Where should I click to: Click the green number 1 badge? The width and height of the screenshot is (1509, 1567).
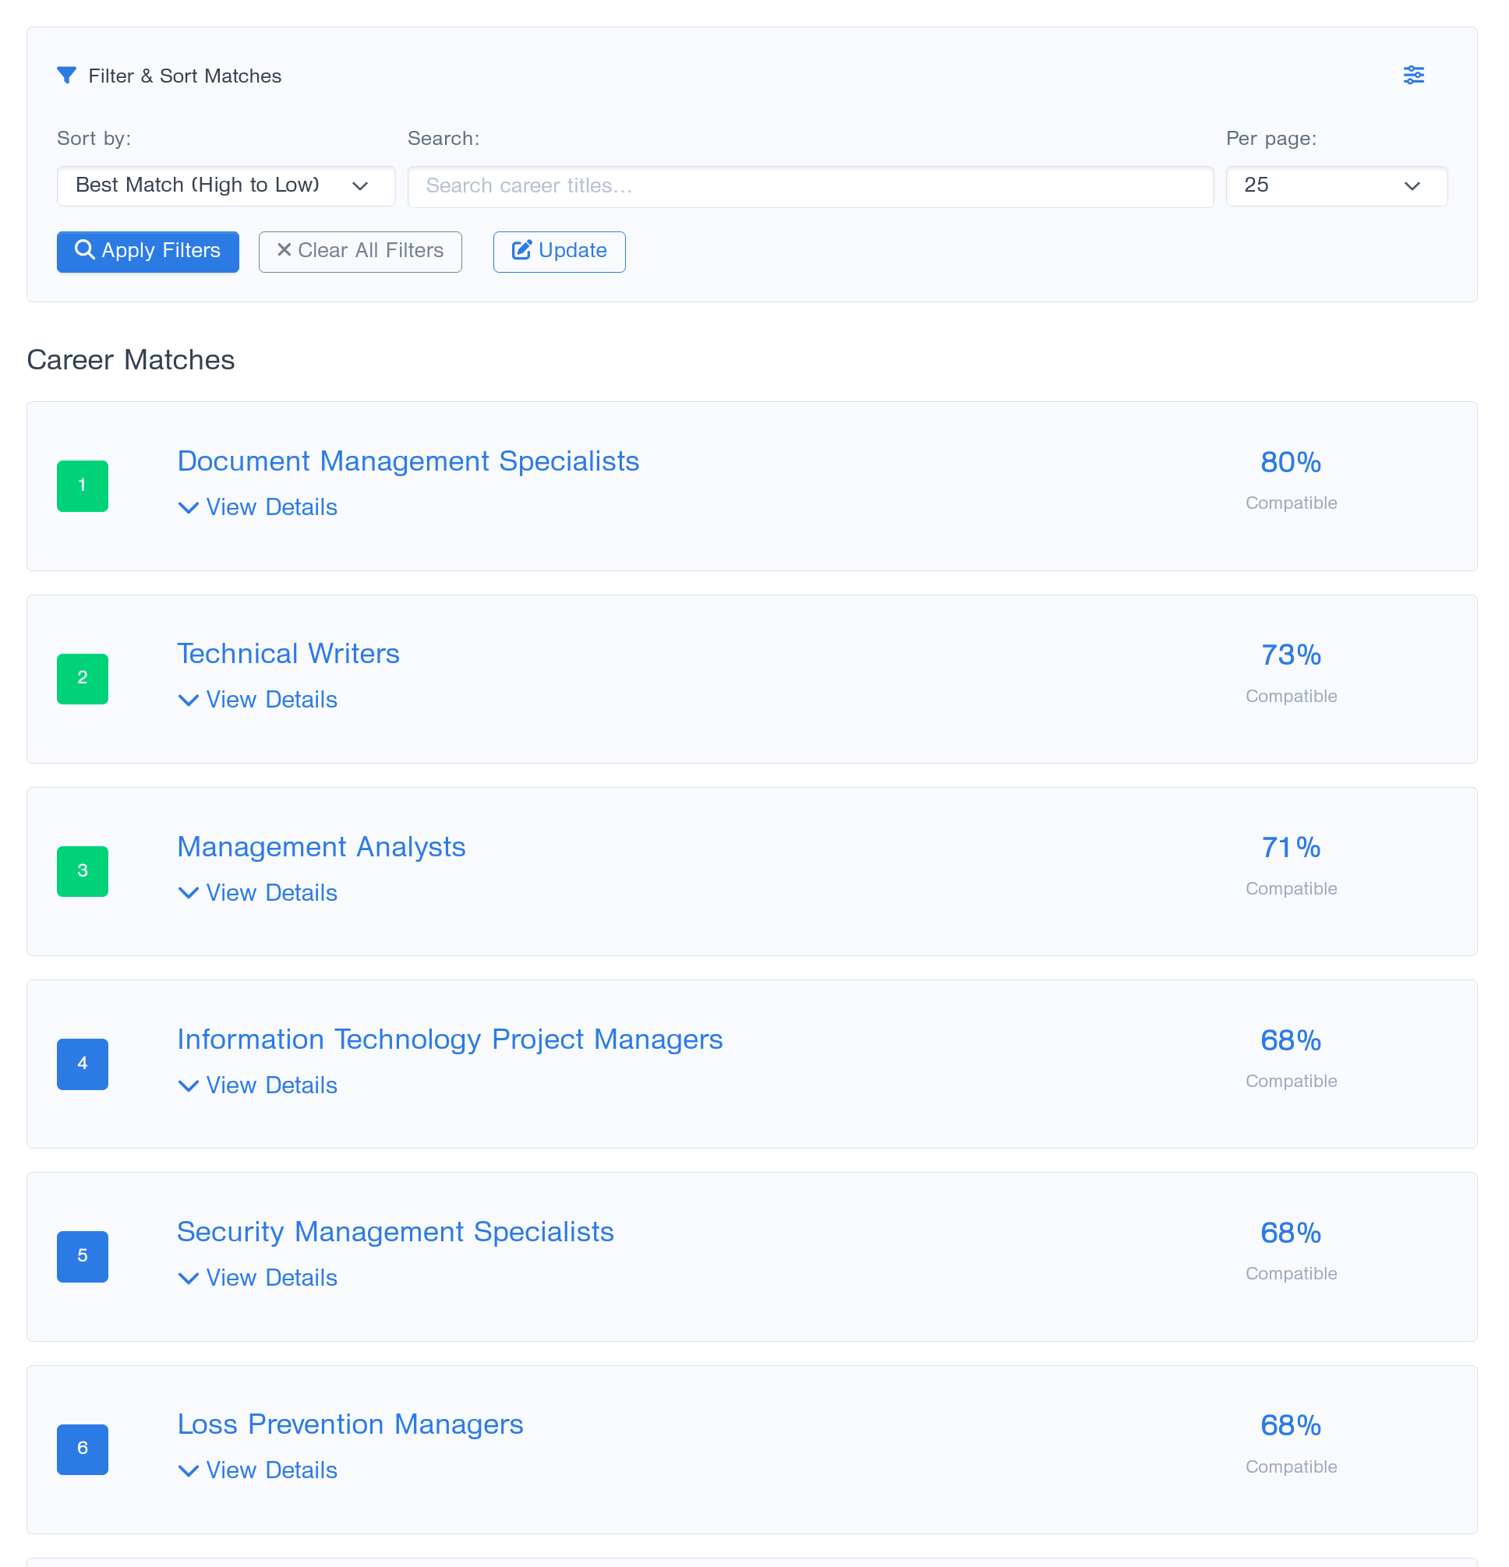[82, 485]
